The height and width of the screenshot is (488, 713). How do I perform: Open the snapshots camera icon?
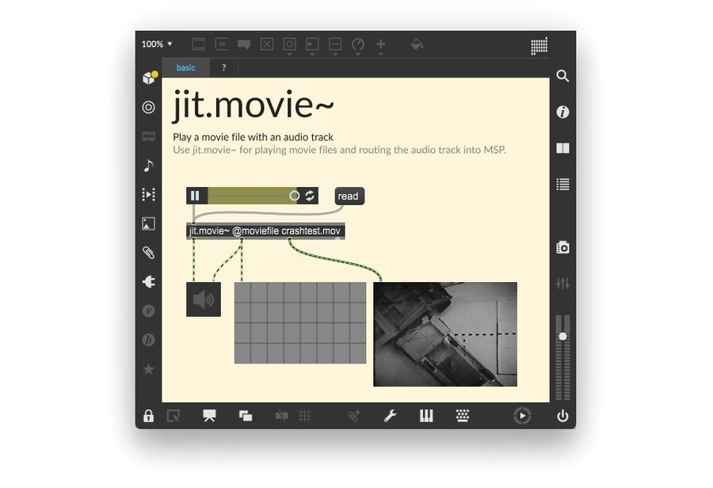(x=562, y=247)
